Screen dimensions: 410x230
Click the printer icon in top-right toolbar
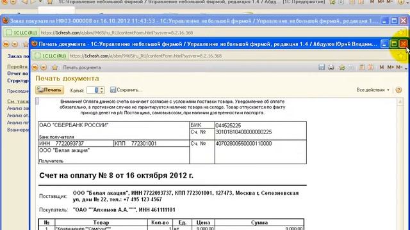click(331, 67)
